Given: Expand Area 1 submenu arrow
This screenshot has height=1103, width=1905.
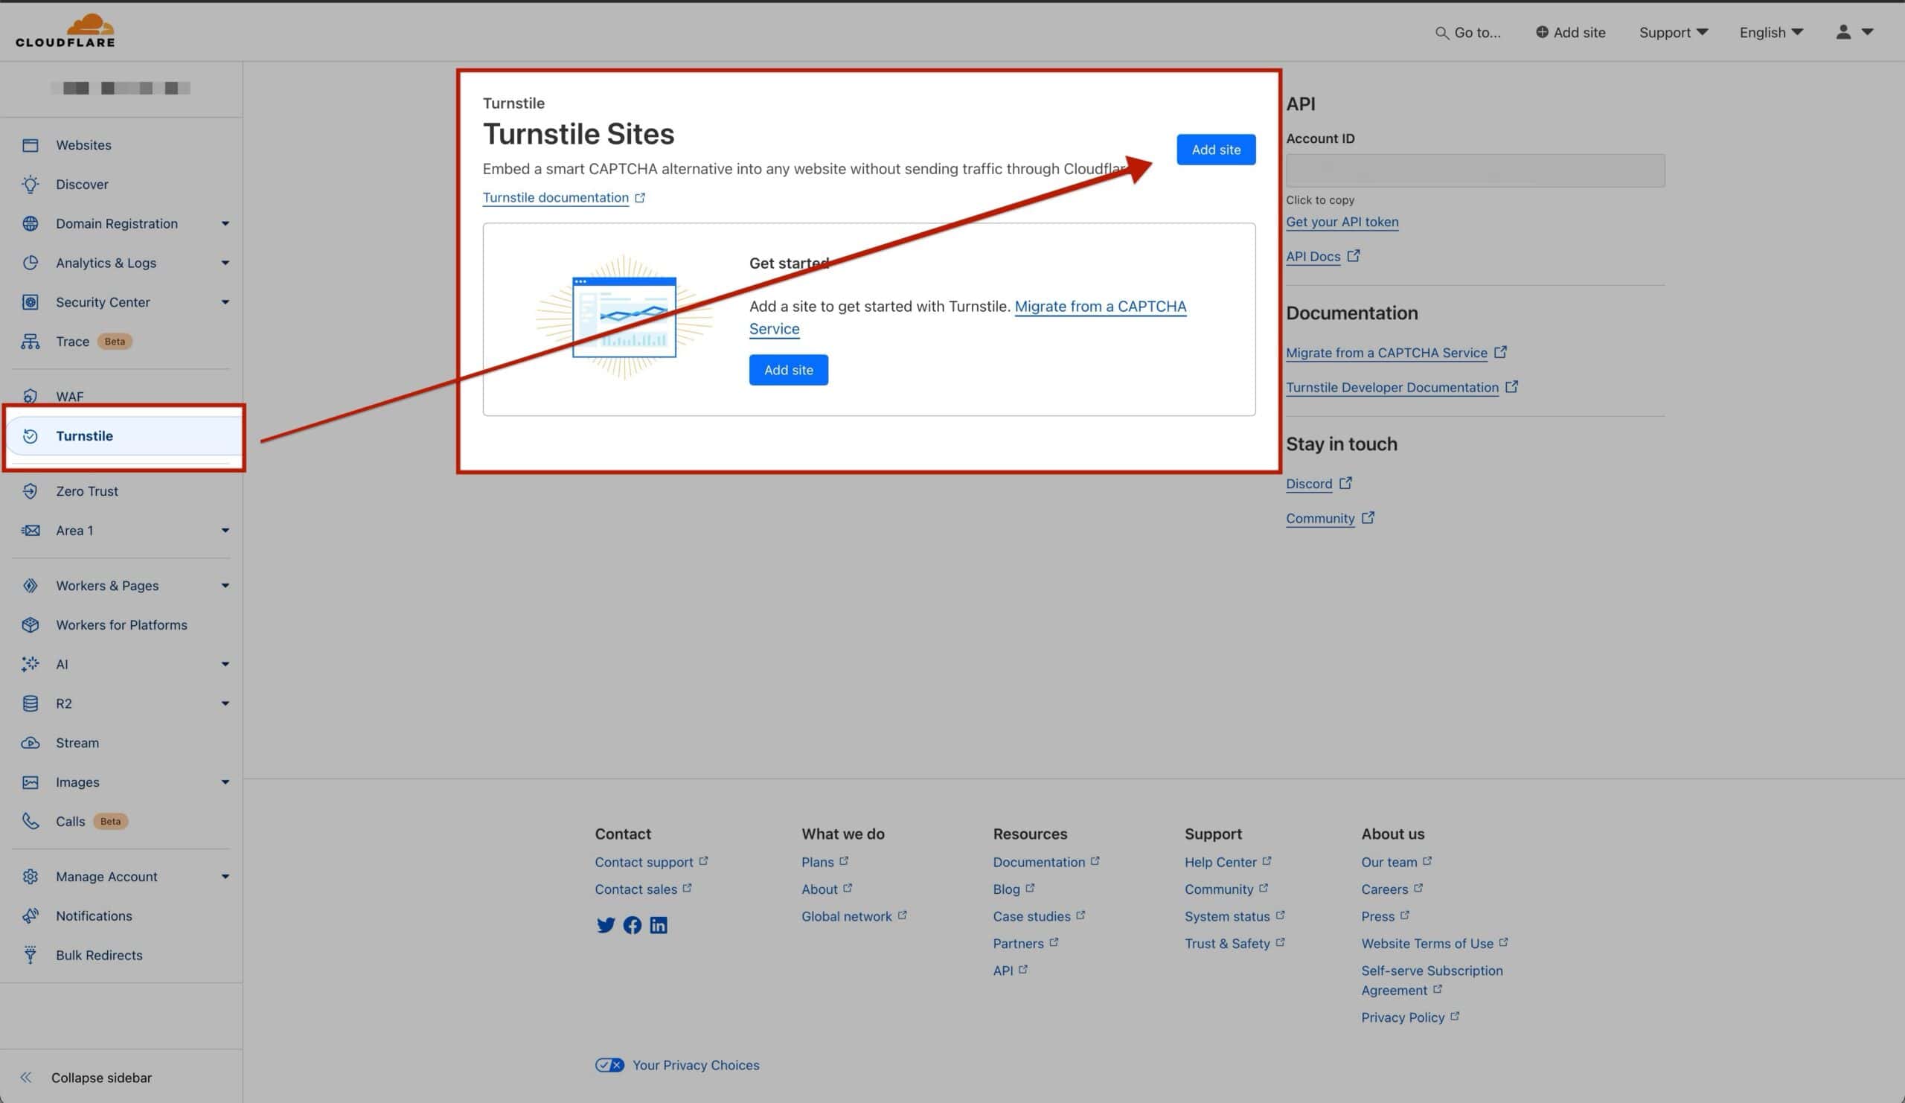Looking at the screenshot, I should tap(225, 531).
